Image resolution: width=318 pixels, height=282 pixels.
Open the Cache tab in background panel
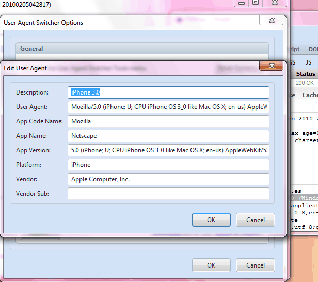[x=310, y=95]
